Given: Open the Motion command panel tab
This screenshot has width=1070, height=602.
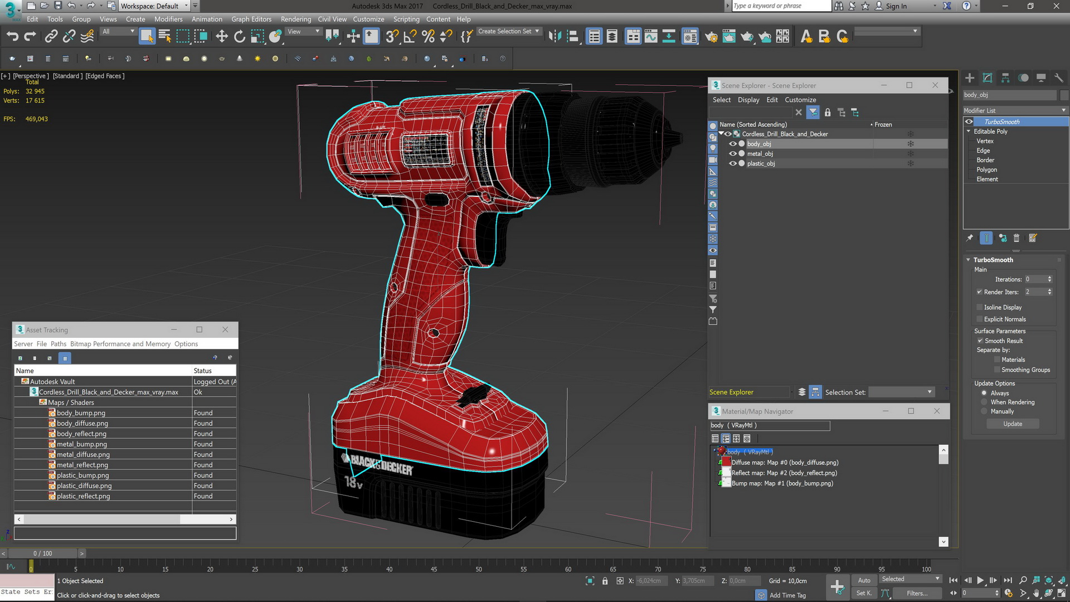Looking at the screenshot, I should (x=1023, y=78).
